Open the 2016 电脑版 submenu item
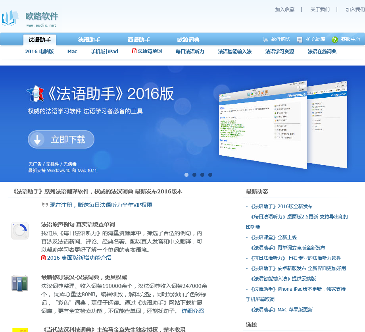Screen dimensions: 365x332 39,52
